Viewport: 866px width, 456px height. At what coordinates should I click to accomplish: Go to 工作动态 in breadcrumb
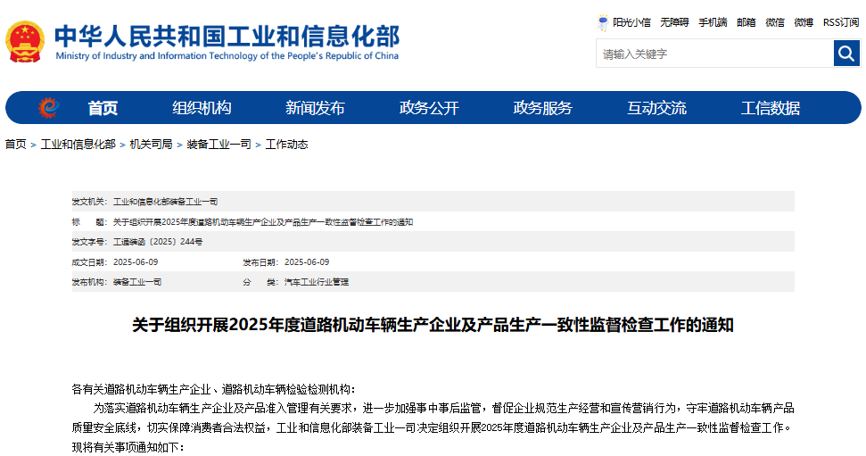click(286, 145)
